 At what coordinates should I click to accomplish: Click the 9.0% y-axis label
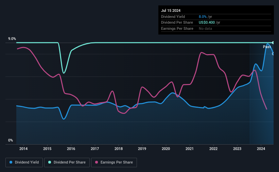pos(12,39)
